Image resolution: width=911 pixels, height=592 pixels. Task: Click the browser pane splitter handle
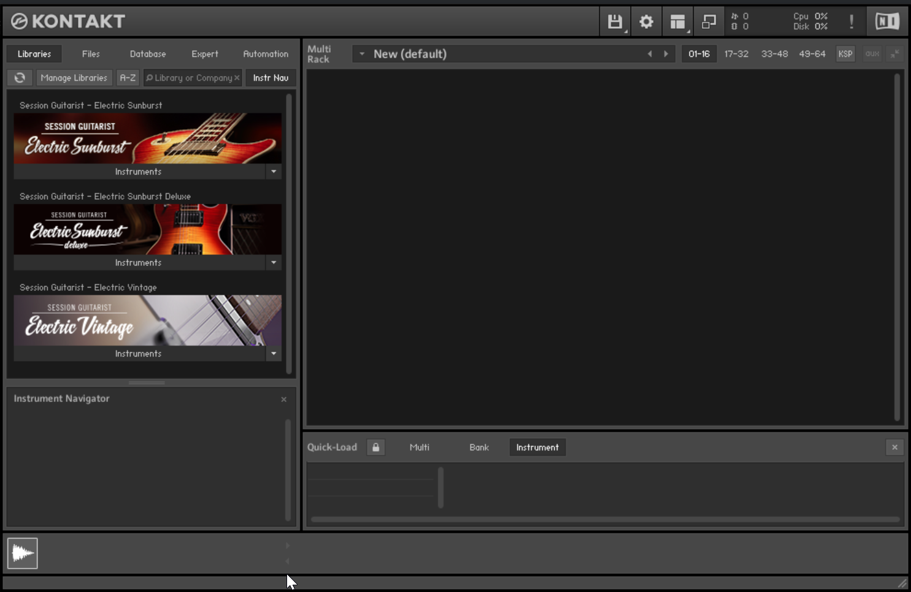click(x=147, y=383)
